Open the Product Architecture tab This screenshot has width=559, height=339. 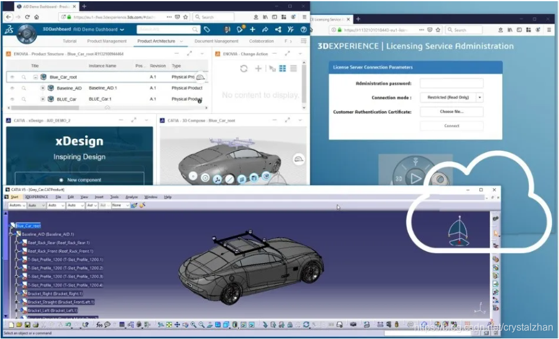pyautogui.click(x=153, y=41)
